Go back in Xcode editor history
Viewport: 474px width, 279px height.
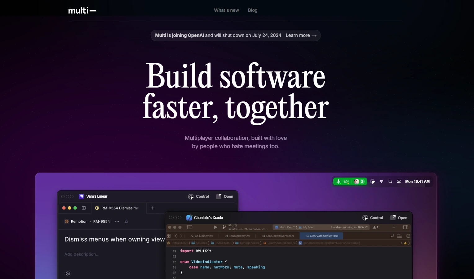click(x=176, y=236)
